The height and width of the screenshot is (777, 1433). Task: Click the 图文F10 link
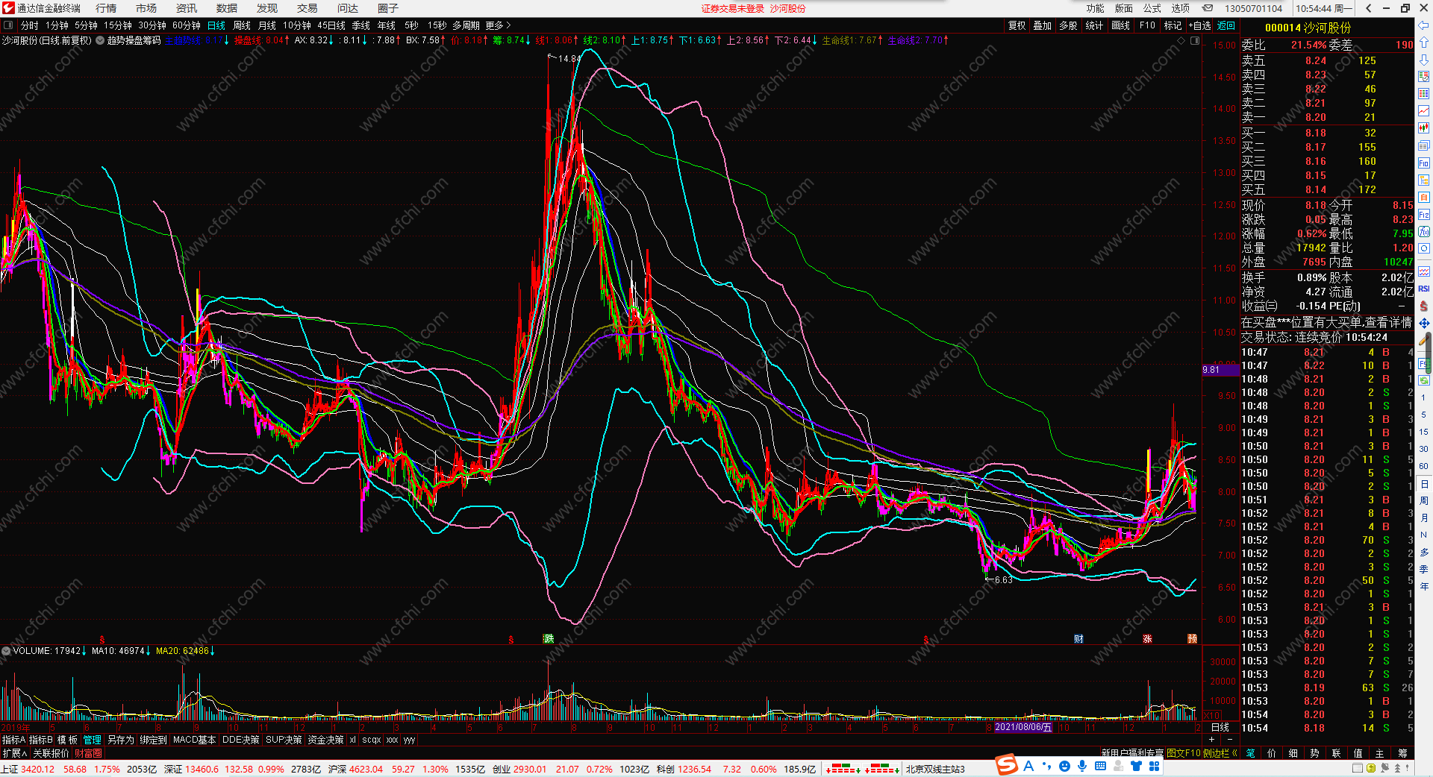pos(1184,753)
